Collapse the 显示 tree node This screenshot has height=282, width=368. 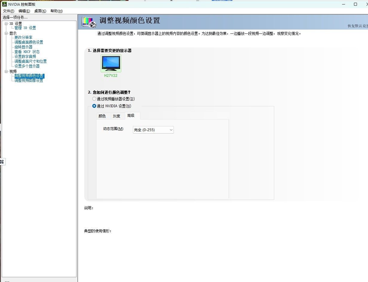pyautogui.click(x=6, y=33)
